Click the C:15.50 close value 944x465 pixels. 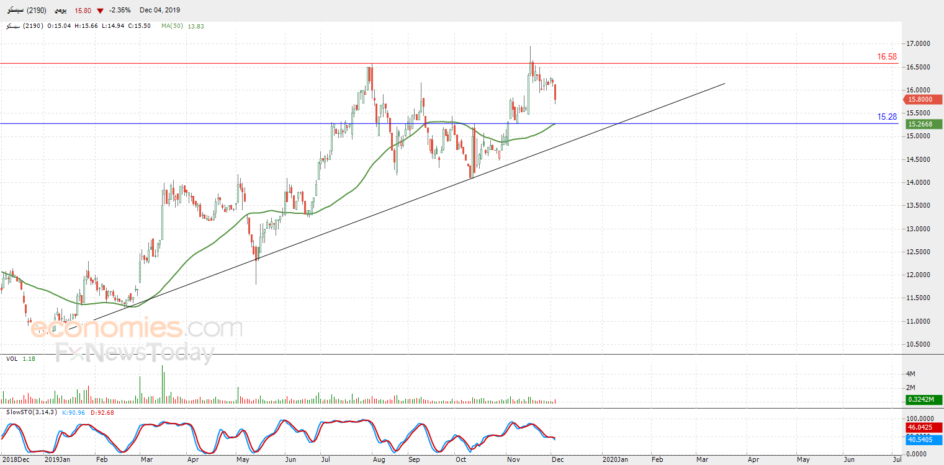point(140,26)
